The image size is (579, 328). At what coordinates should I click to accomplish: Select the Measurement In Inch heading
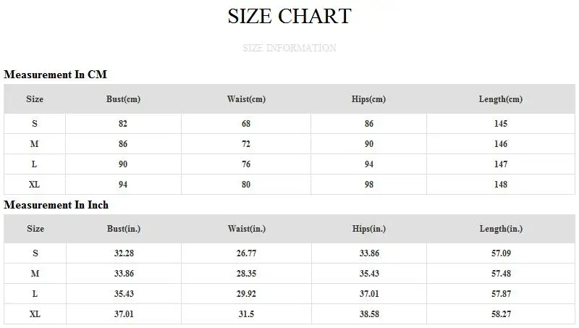[x=56, y=205]
